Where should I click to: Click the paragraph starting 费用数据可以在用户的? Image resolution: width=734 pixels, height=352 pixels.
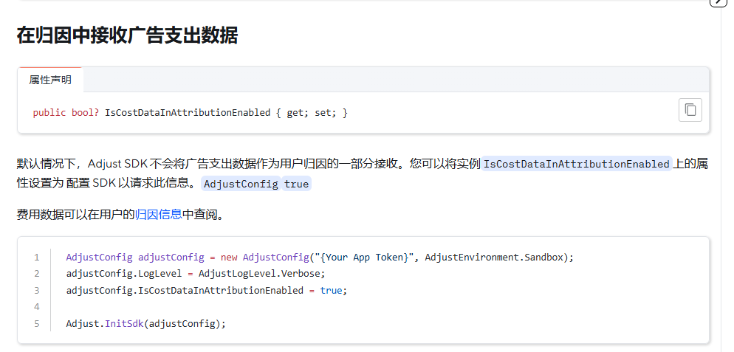click(x=120, y=215)
